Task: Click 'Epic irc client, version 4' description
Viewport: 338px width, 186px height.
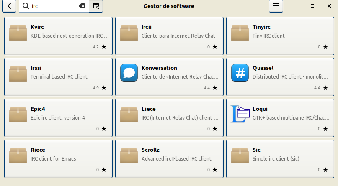Action: (x=57, y=117)
